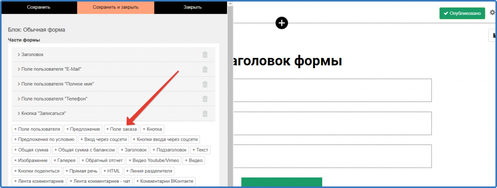Add a Галерея part

pos(65,160)
